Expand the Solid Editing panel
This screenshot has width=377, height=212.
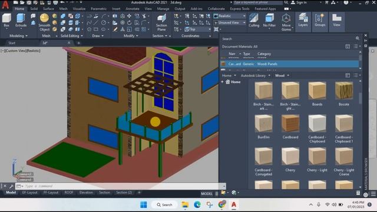click(72, 36)
